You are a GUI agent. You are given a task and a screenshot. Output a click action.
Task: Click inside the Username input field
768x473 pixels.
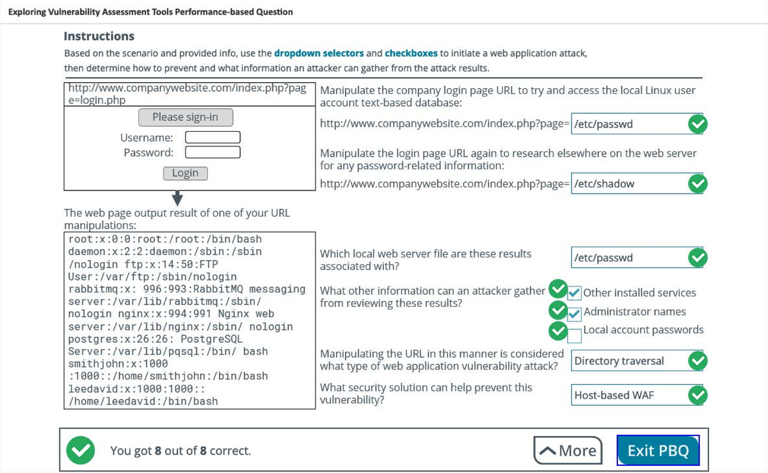coord(212,137)
